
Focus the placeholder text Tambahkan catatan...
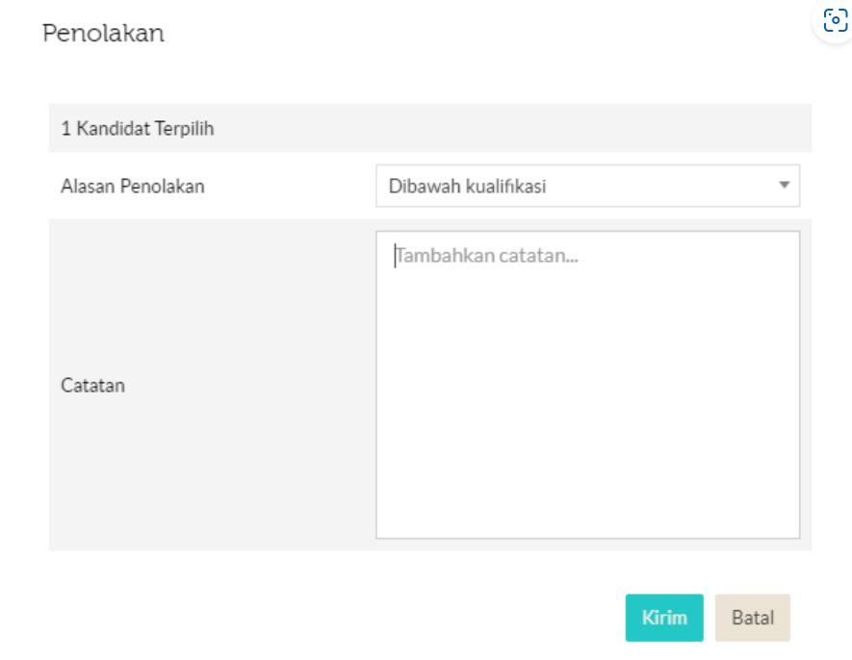[487, 255]
